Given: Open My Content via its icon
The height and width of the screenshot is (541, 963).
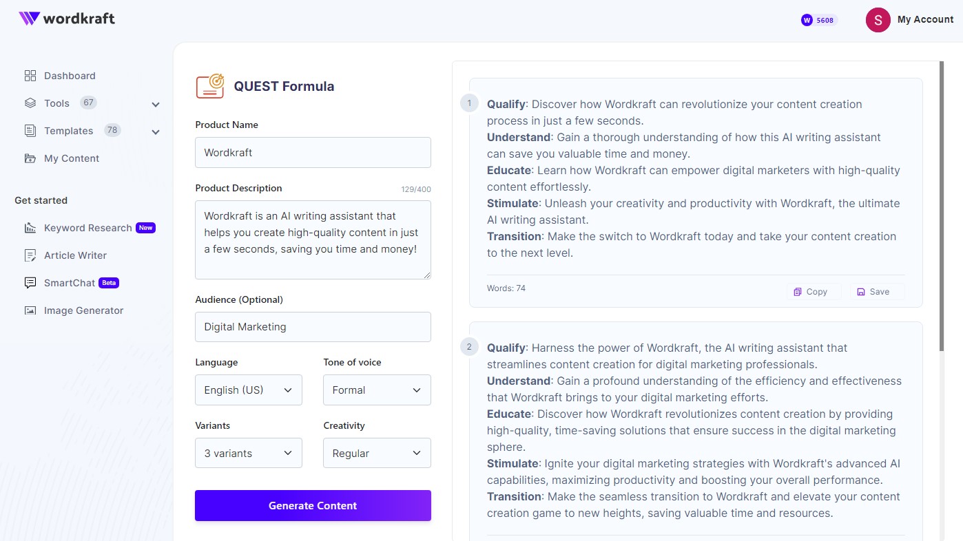Looking at the screenshot, I should pyautogui.click(x=29, y=158).
